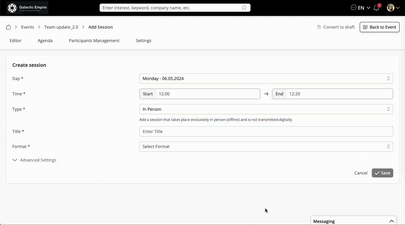The height and width of the screenshot is (225, 405).
Task: Open the Select Format dropdown
Action: tap(266, 146)
